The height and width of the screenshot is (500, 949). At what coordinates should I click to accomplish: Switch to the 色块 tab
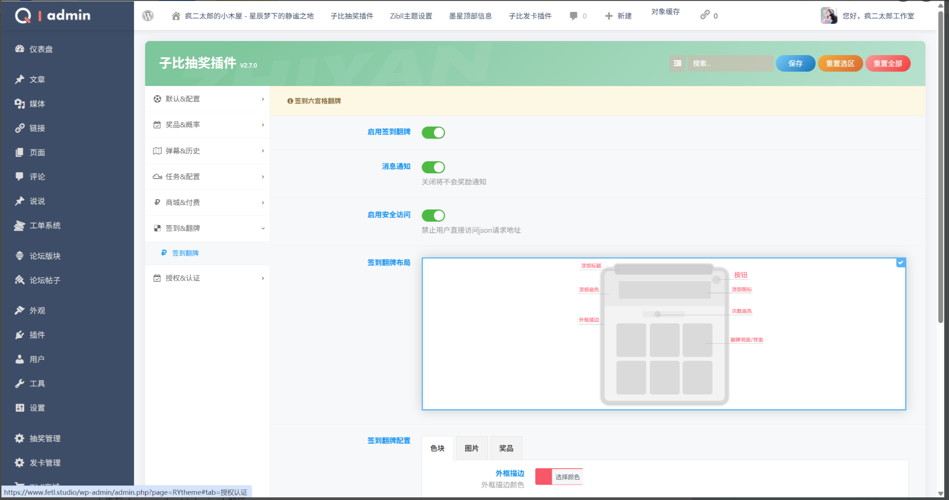point(437,448)
